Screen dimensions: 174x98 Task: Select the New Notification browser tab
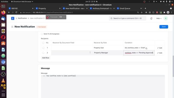pyautogui.click(x=75, y=8)
